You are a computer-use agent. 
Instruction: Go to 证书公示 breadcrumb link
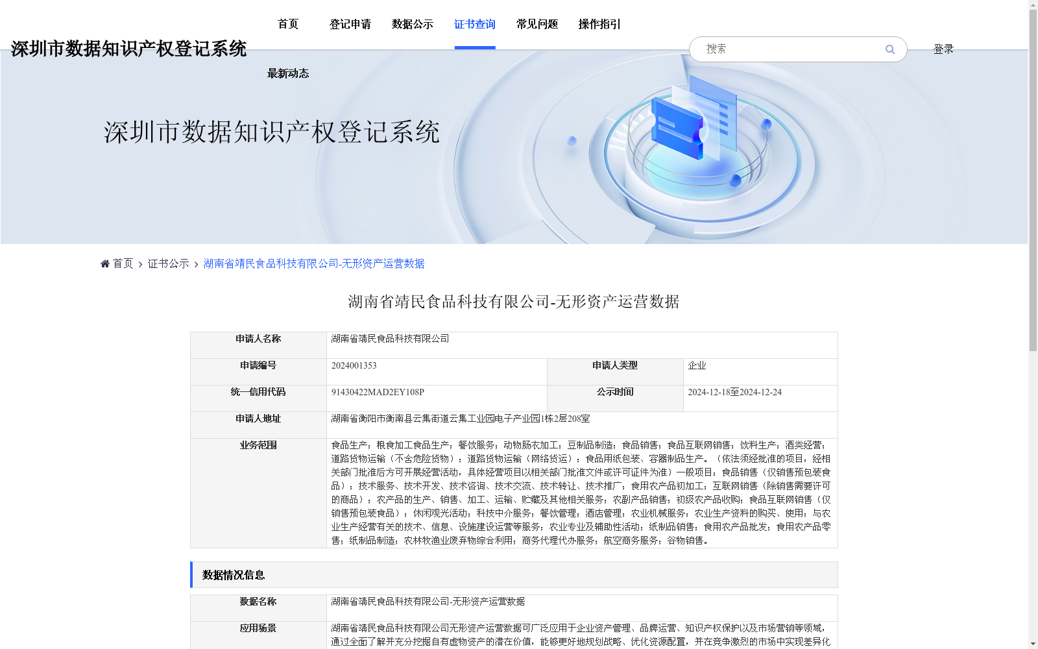click(x=169, y=263)
